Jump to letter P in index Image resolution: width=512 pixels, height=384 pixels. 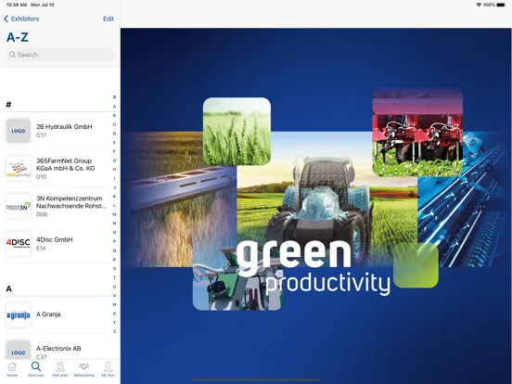tap(114, 241)
